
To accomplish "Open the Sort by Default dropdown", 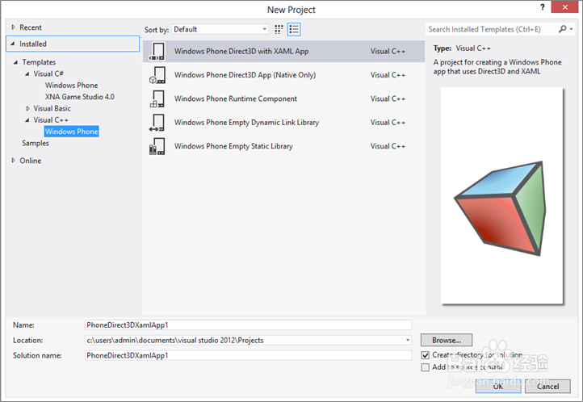I will coord(220,29).
